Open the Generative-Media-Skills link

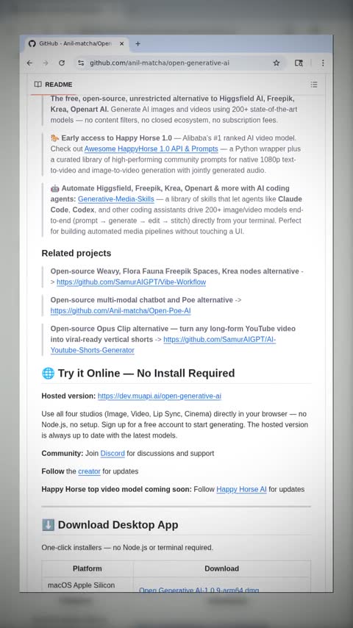(x=115, y=199)
